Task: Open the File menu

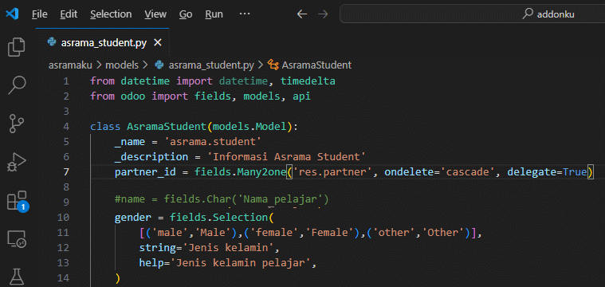Action: pyautogui.click(x=40, y=14)
